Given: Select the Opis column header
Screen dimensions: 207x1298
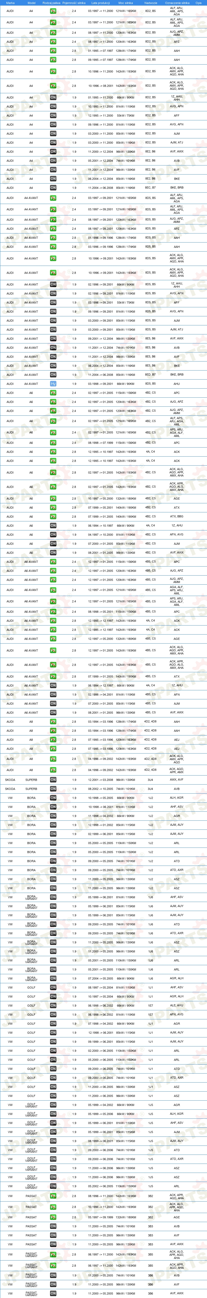Looking at the screenshot, I should click(199, 3).
